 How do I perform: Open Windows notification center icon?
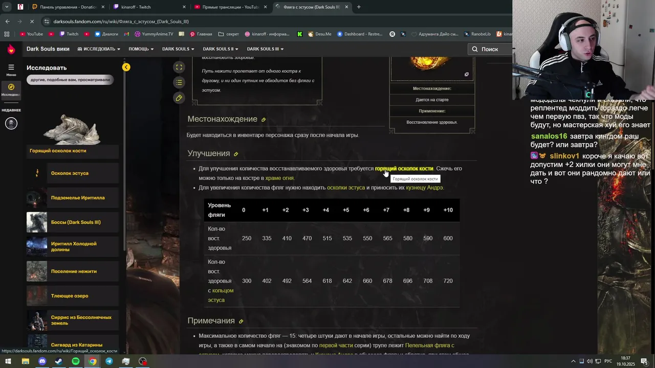pos(644,361)
